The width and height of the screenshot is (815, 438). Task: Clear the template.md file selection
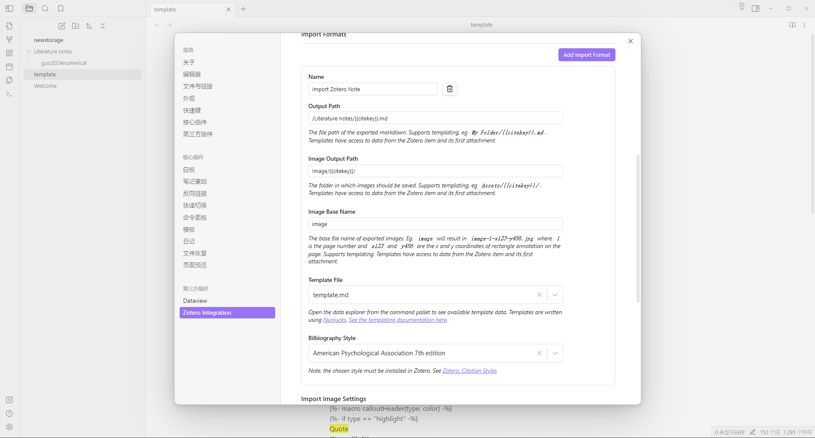[539, 295]
